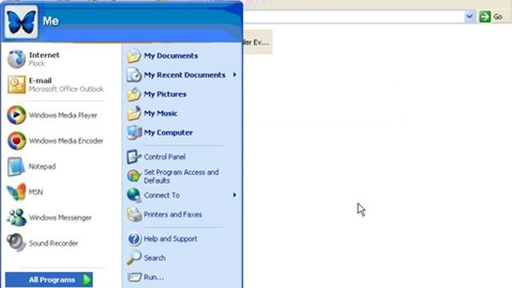Open the Printers and Faxes icon

click(x=134, y=214)
